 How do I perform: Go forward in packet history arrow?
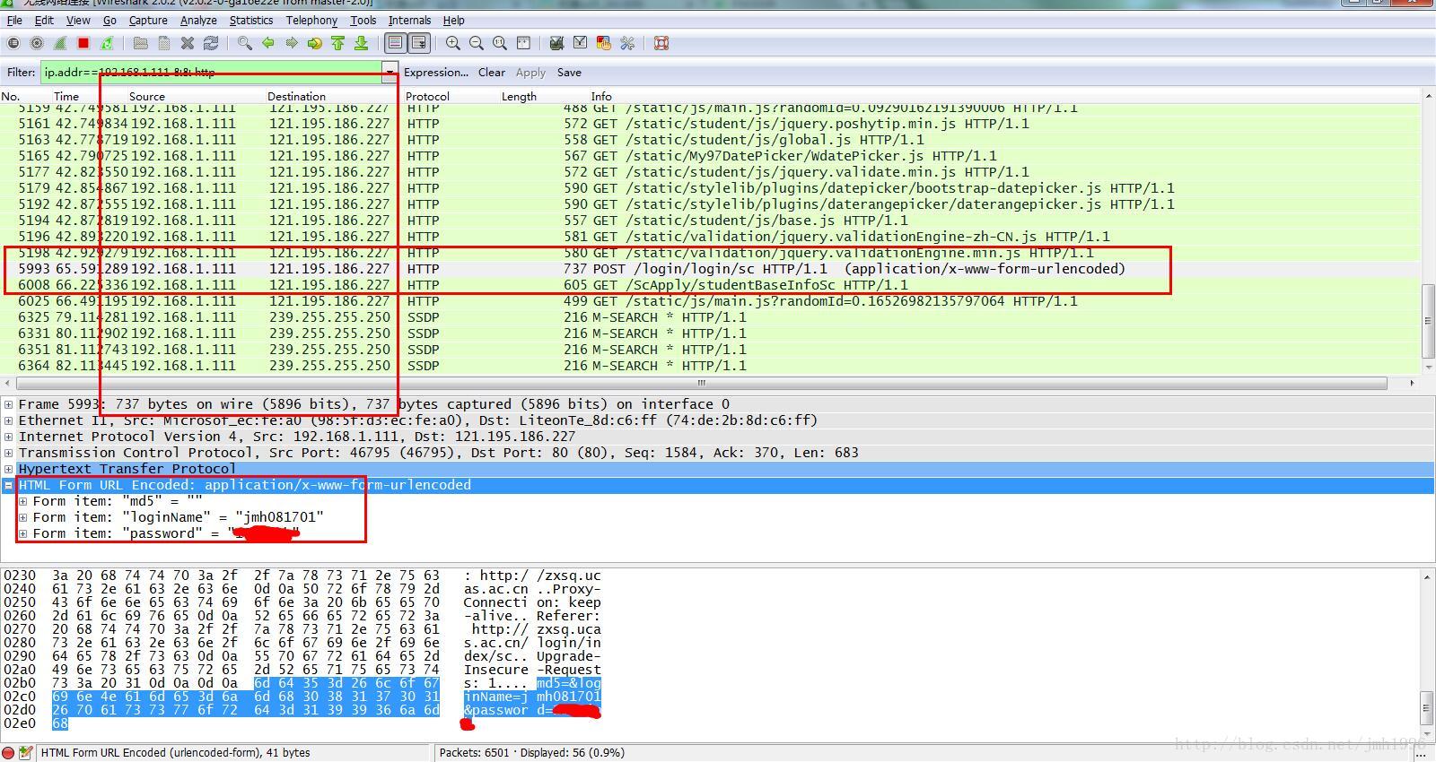(x=291, y=43)
